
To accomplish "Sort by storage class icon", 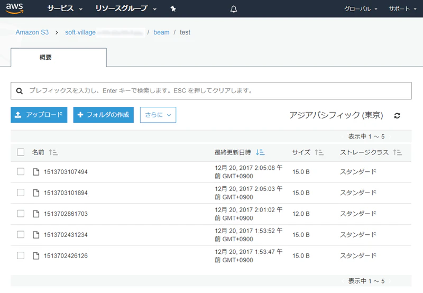I will pyautogui.click(x=397, y=152).
